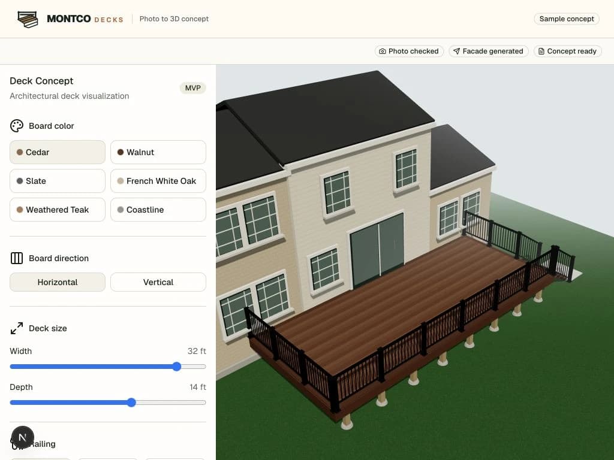The image size is (614, 460).
Task: Click the '14 ft' depth value
Action: [x=198, y=387]
